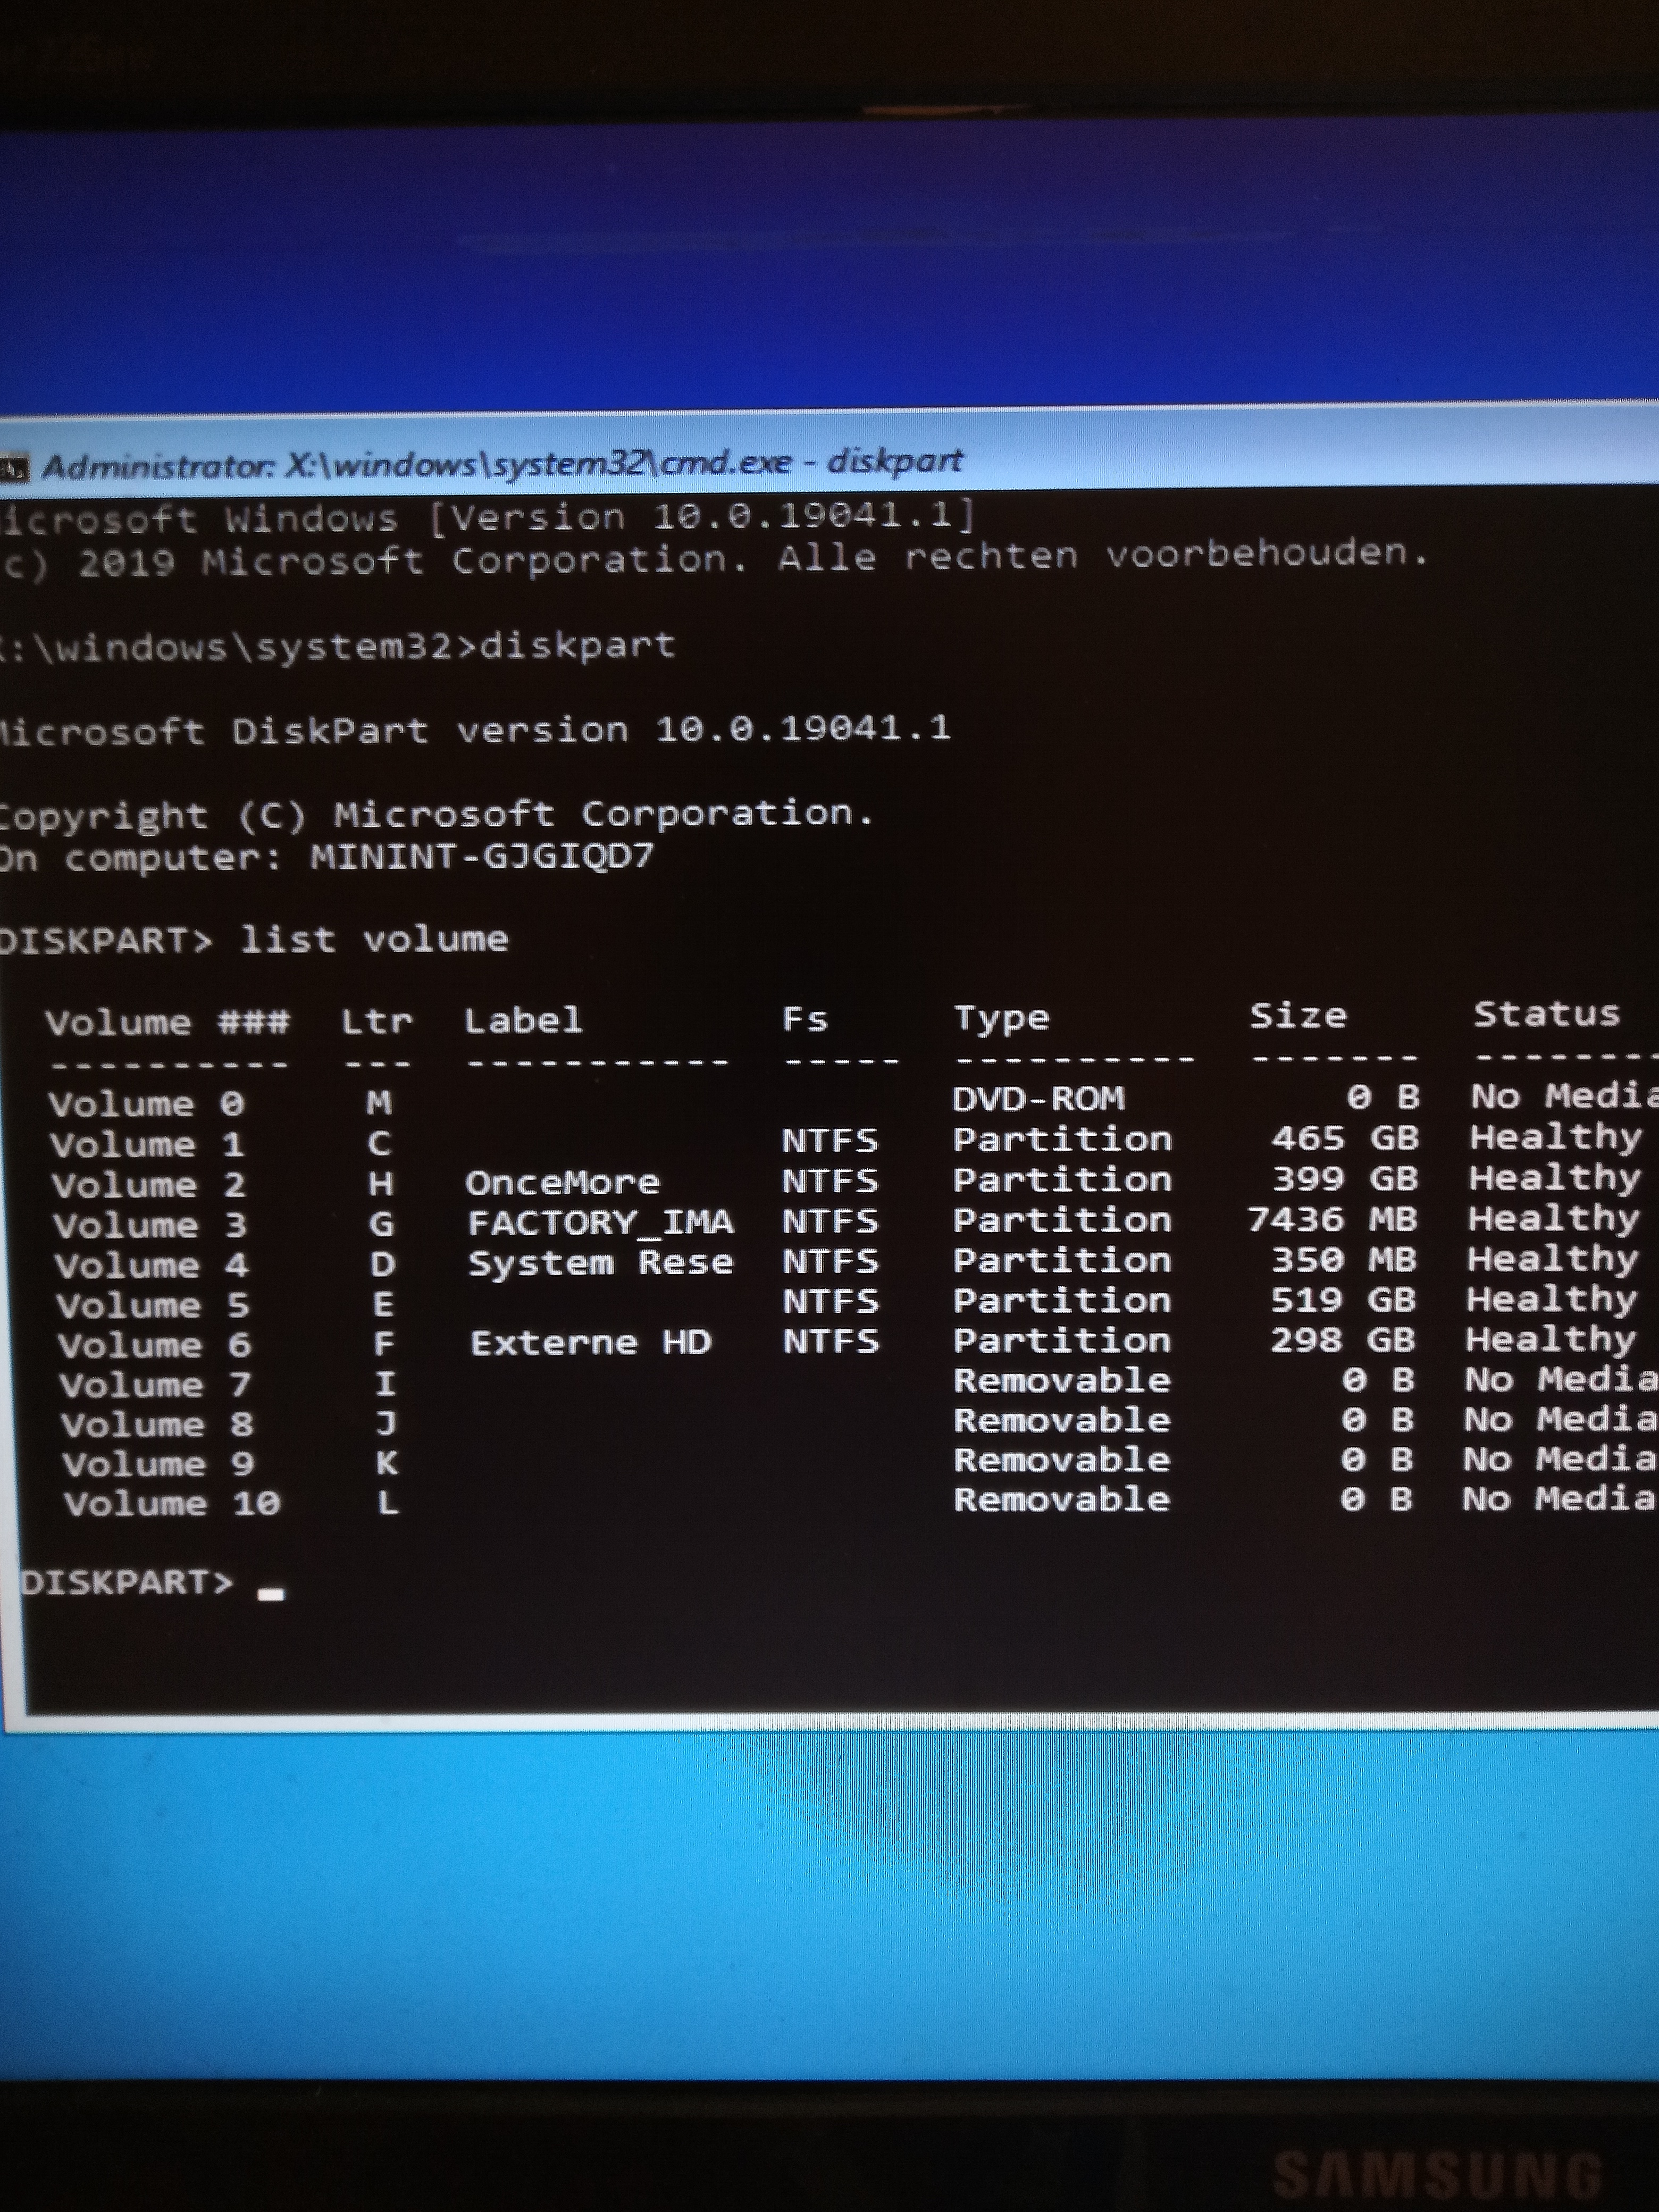Click 'Healthy' status of Volume 6

click(1551, 1339)
